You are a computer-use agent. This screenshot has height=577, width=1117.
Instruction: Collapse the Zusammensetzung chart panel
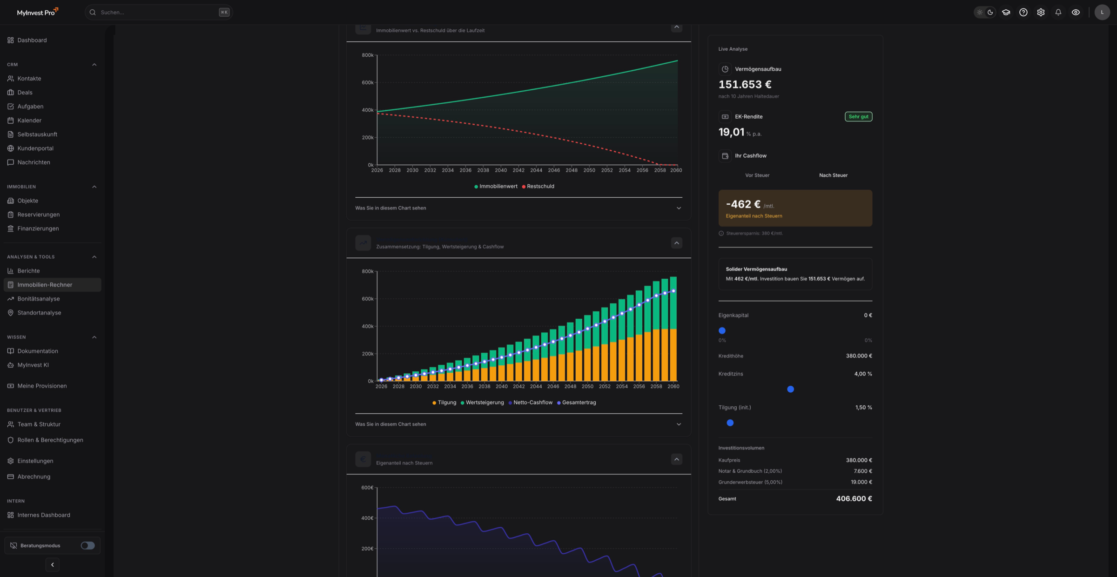[676, 243]
